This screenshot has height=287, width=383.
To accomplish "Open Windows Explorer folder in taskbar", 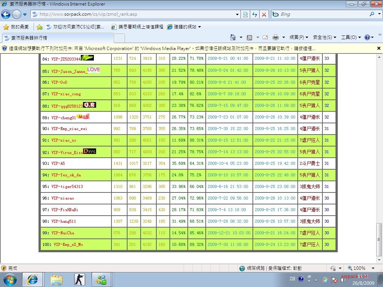I will tap(56, 279).
